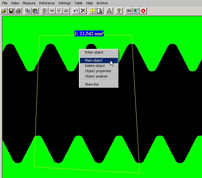Click the Paste clipboard icon
Viewport: 202px width, 178px height.
point(35,11)
